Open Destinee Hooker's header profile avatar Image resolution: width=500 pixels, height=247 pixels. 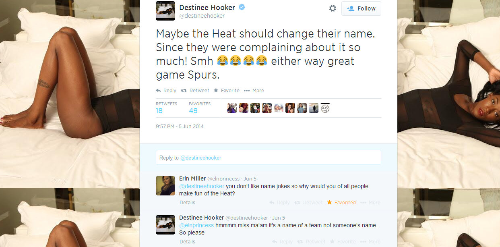coord(165,11)
